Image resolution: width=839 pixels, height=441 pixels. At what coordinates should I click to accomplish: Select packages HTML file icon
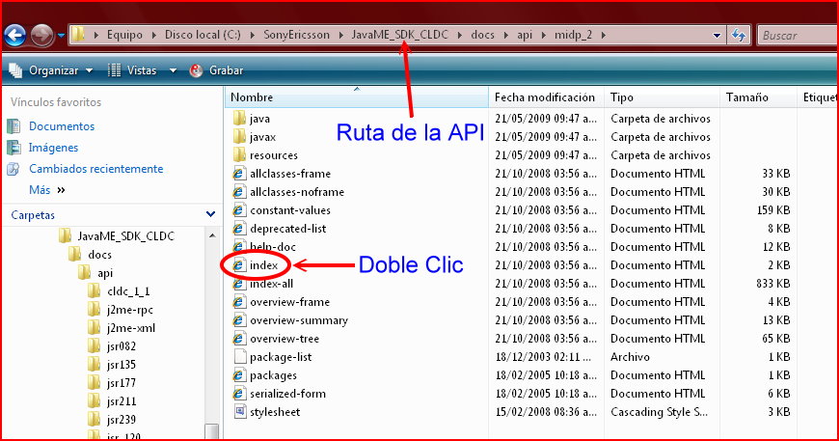239,374
